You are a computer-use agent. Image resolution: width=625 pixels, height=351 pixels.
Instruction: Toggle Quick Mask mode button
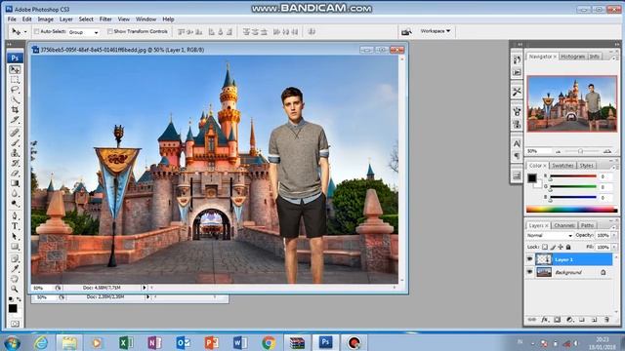[15, 324]
